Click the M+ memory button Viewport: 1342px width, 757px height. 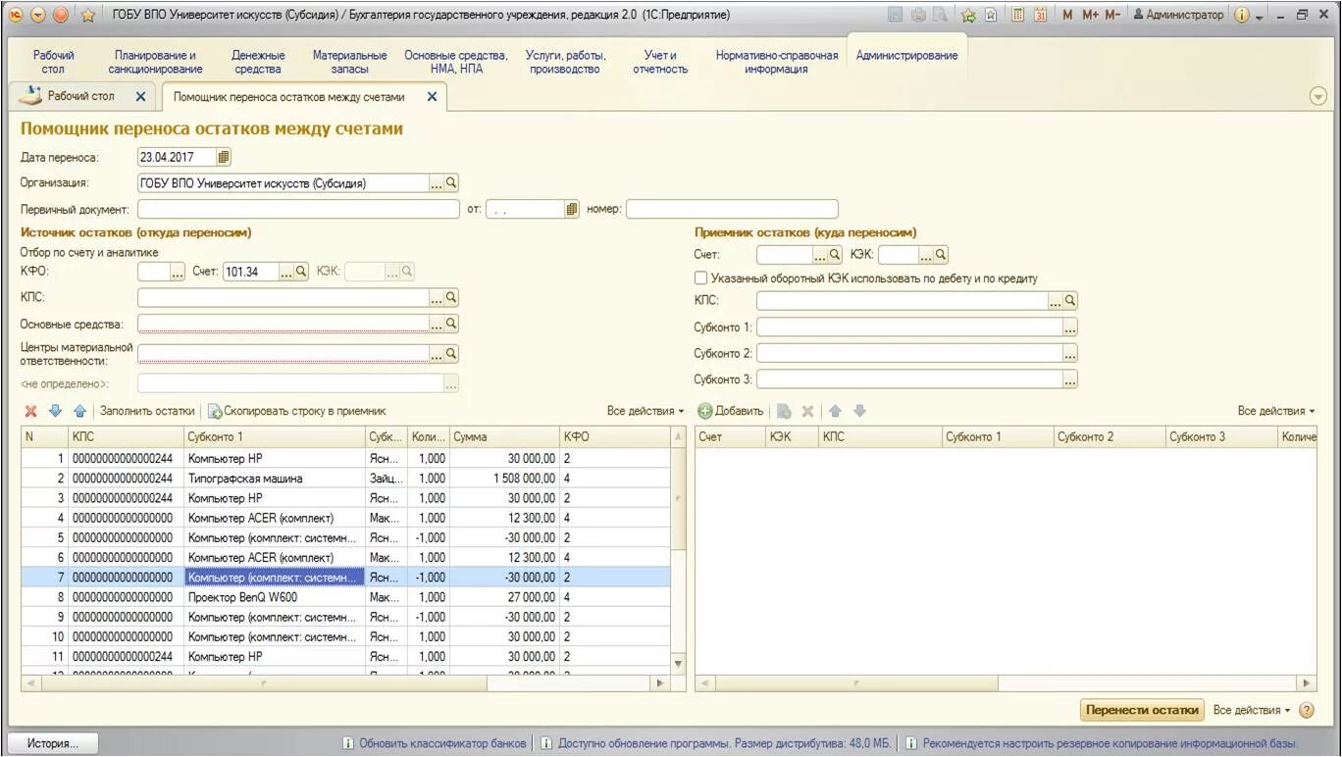(x=1090, y=15)
